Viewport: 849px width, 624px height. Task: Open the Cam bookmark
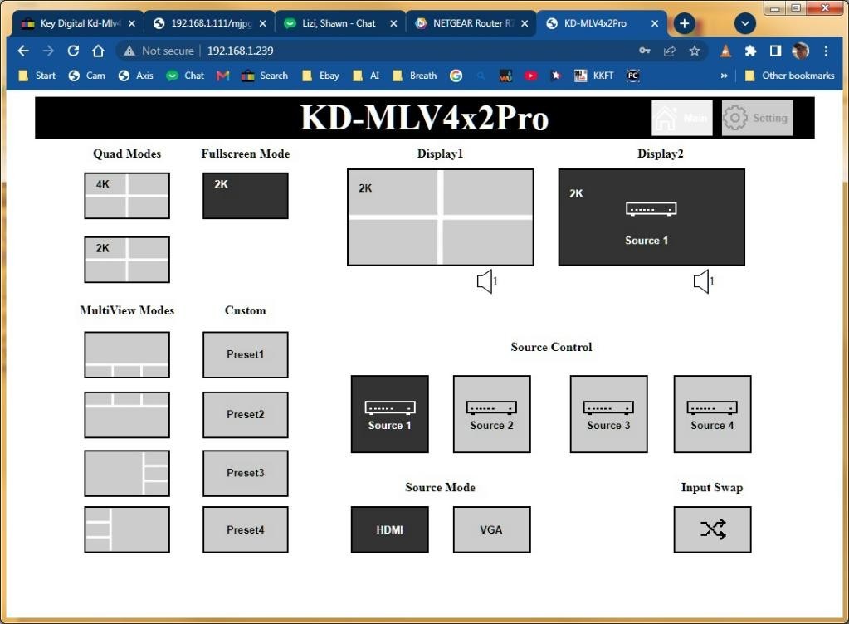tap(86, 76)
